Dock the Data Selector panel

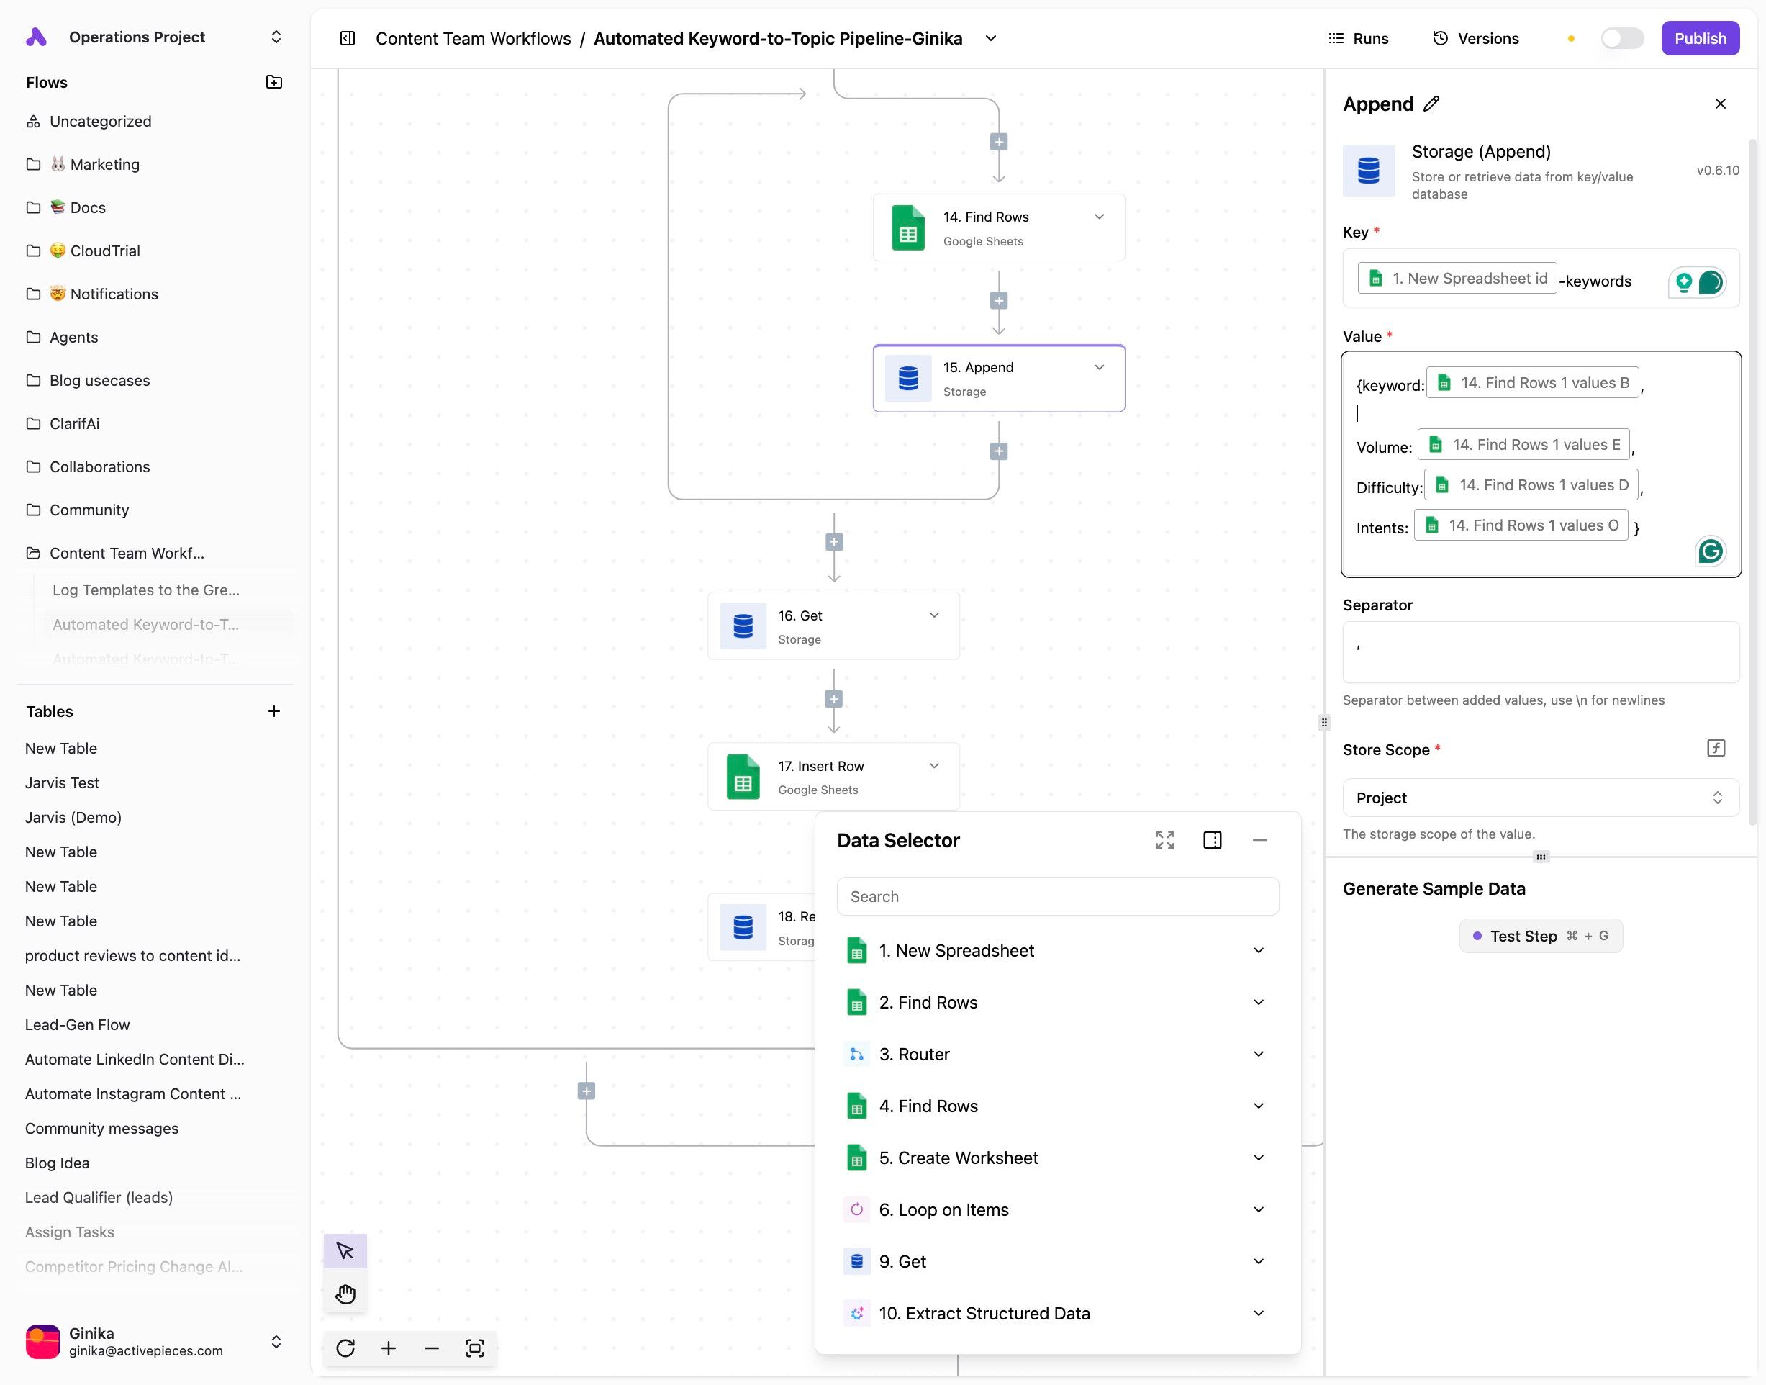(1213, 840)
